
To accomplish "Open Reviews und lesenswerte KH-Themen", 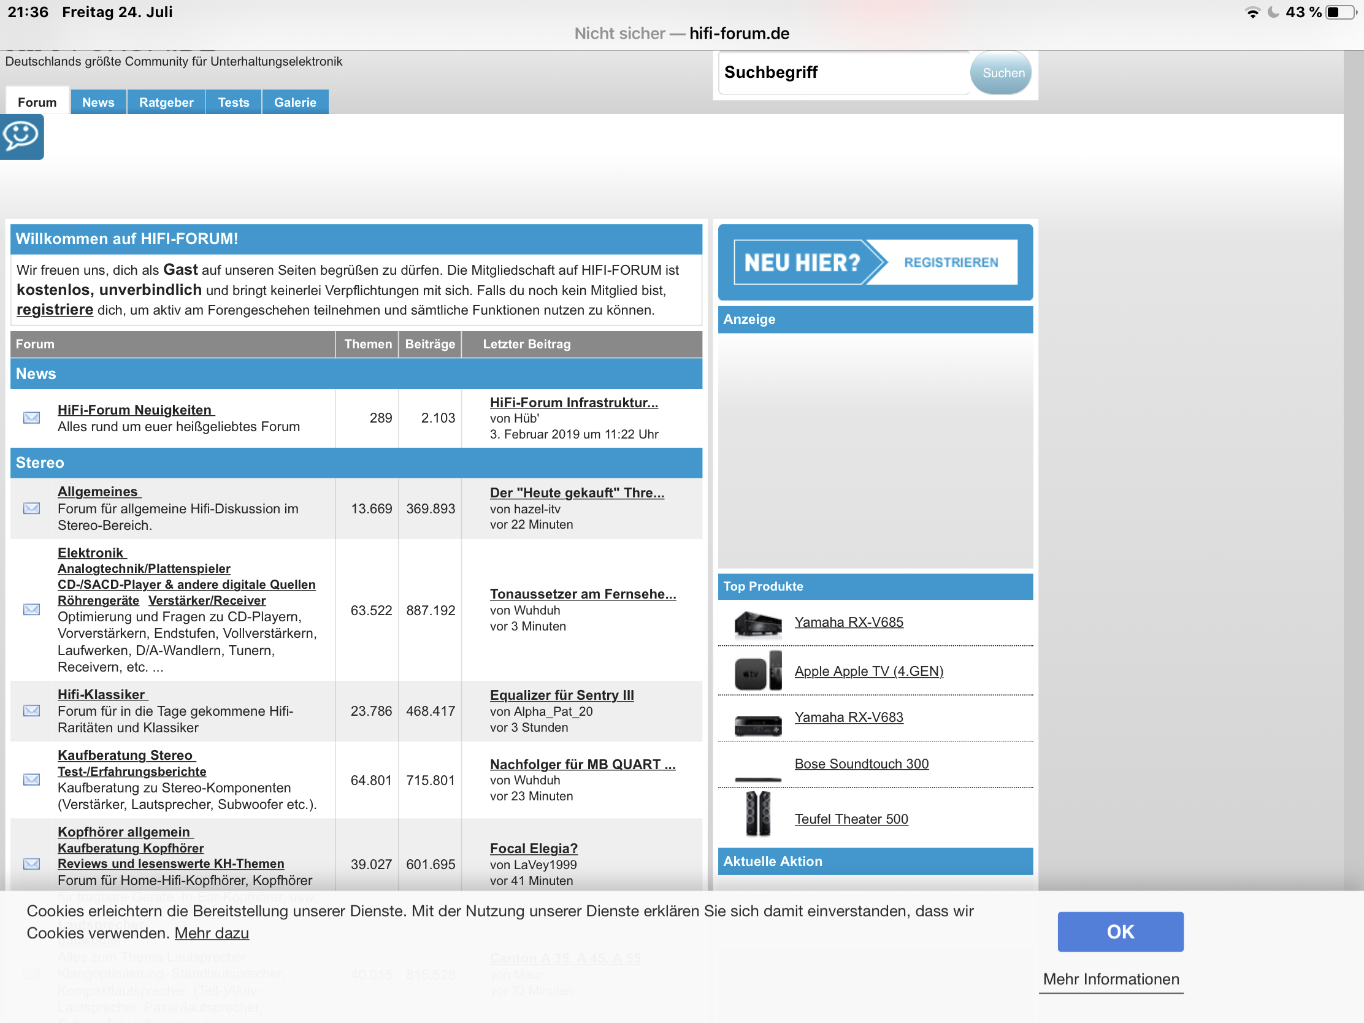I will click(x=171, y=864).
